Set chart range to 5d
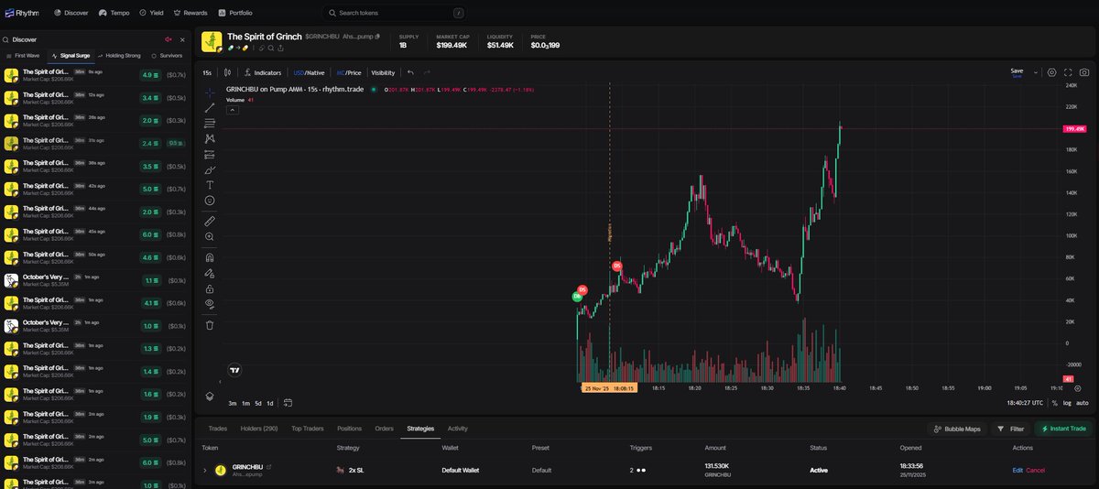 point(258,403)
